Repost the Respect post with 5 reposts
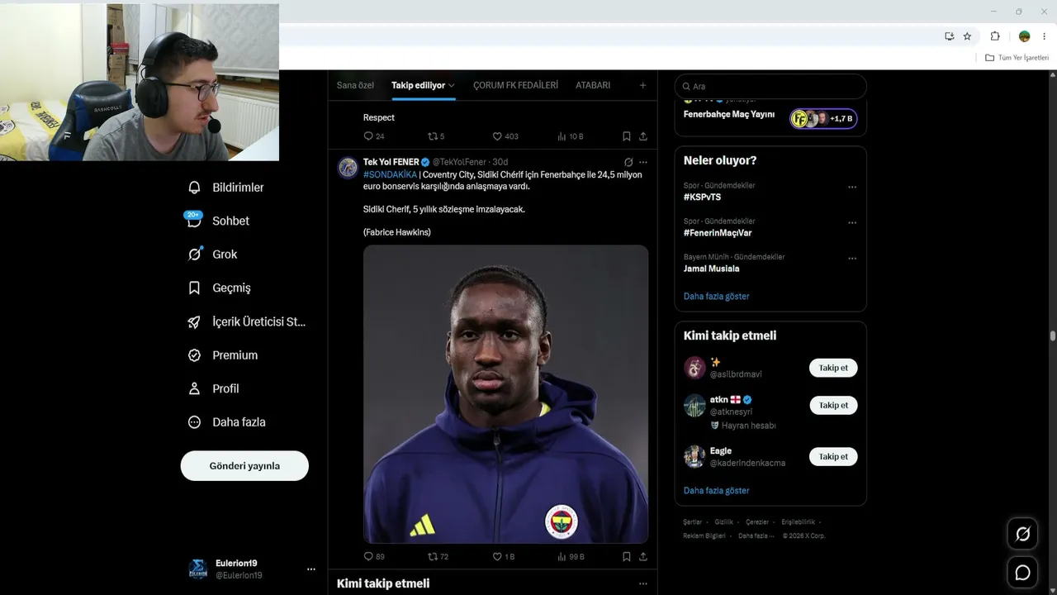The height and width of the screenshot is (595, 1057). [432, 136]
